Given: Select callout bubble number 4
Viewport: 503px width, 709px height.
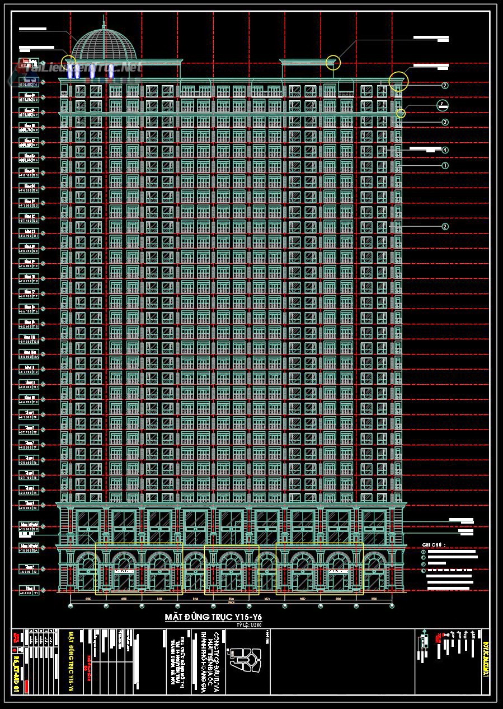Looking at the screenshot, I should click(x=445, y=150).
